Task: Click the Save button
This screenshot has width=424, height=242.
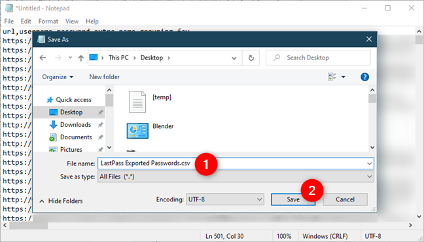Action: click(x=293, y=199)
